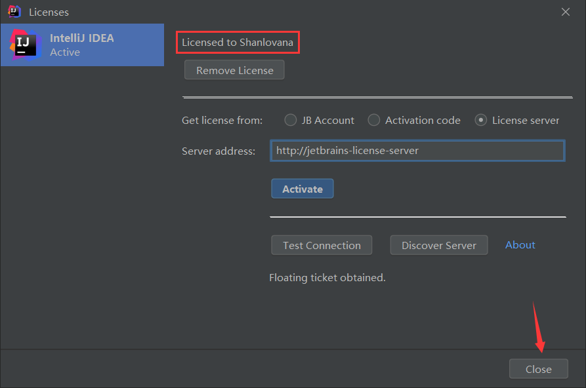The image size is (586, 388).
Task: Click the Active status under IntelliJ IDEA
Action: click(x=65, y=52)
